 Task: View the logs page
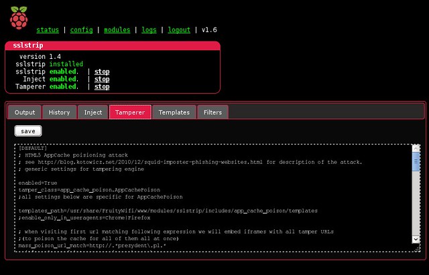(149, 29)
